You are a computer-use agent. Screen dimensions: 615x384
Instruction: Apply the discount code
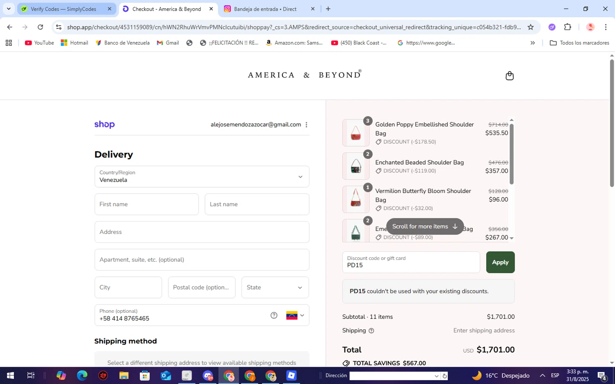[500, 262]
